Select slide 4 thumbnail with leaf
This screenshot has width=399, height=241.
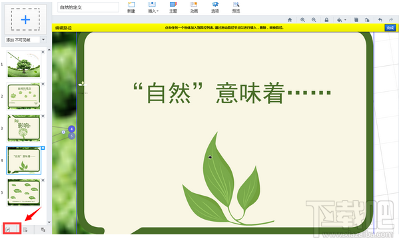point(24,160)
